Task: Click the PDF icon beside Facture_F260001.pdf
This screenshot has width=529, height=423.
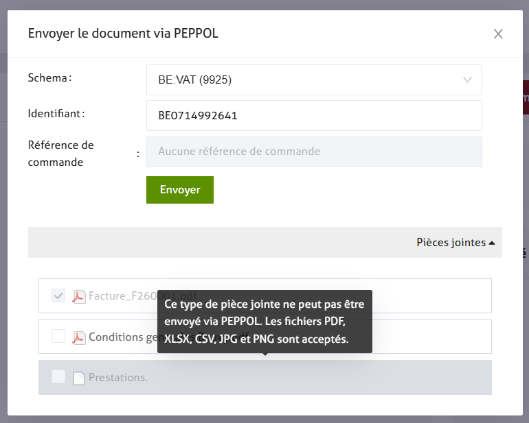Action: tap(79, 296)
